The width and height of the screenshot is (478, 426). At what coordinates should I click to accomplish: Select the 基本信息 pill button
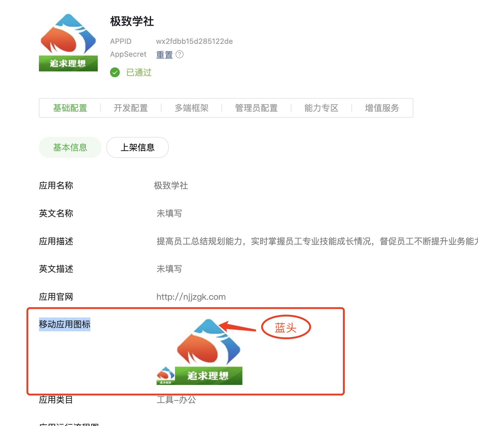tap(70, 147)
